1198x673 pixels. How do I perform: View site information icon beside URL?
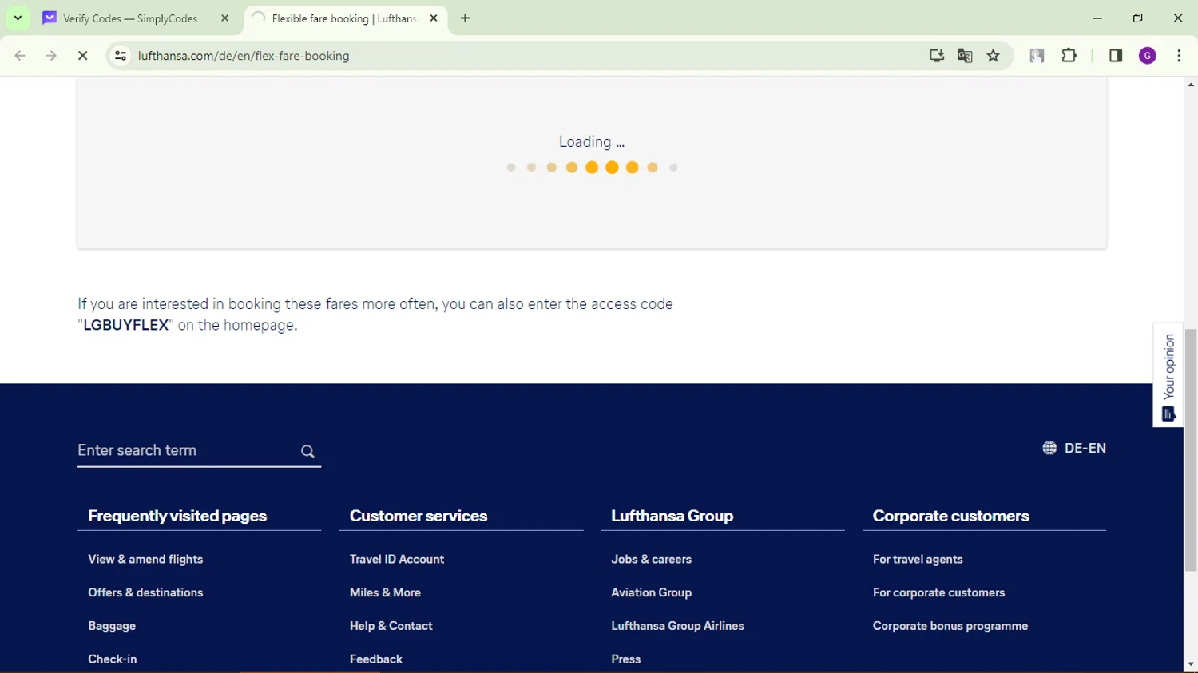coord(121,56)
